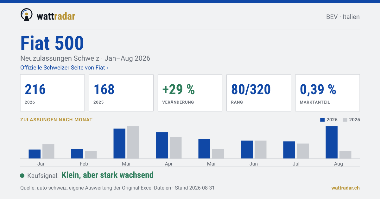Click the gray 2025 bar for Aug
380x199 pixels.
click(345, 155)
